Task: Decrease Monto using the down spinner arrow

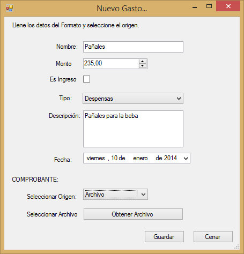Action: click(143, 66)
